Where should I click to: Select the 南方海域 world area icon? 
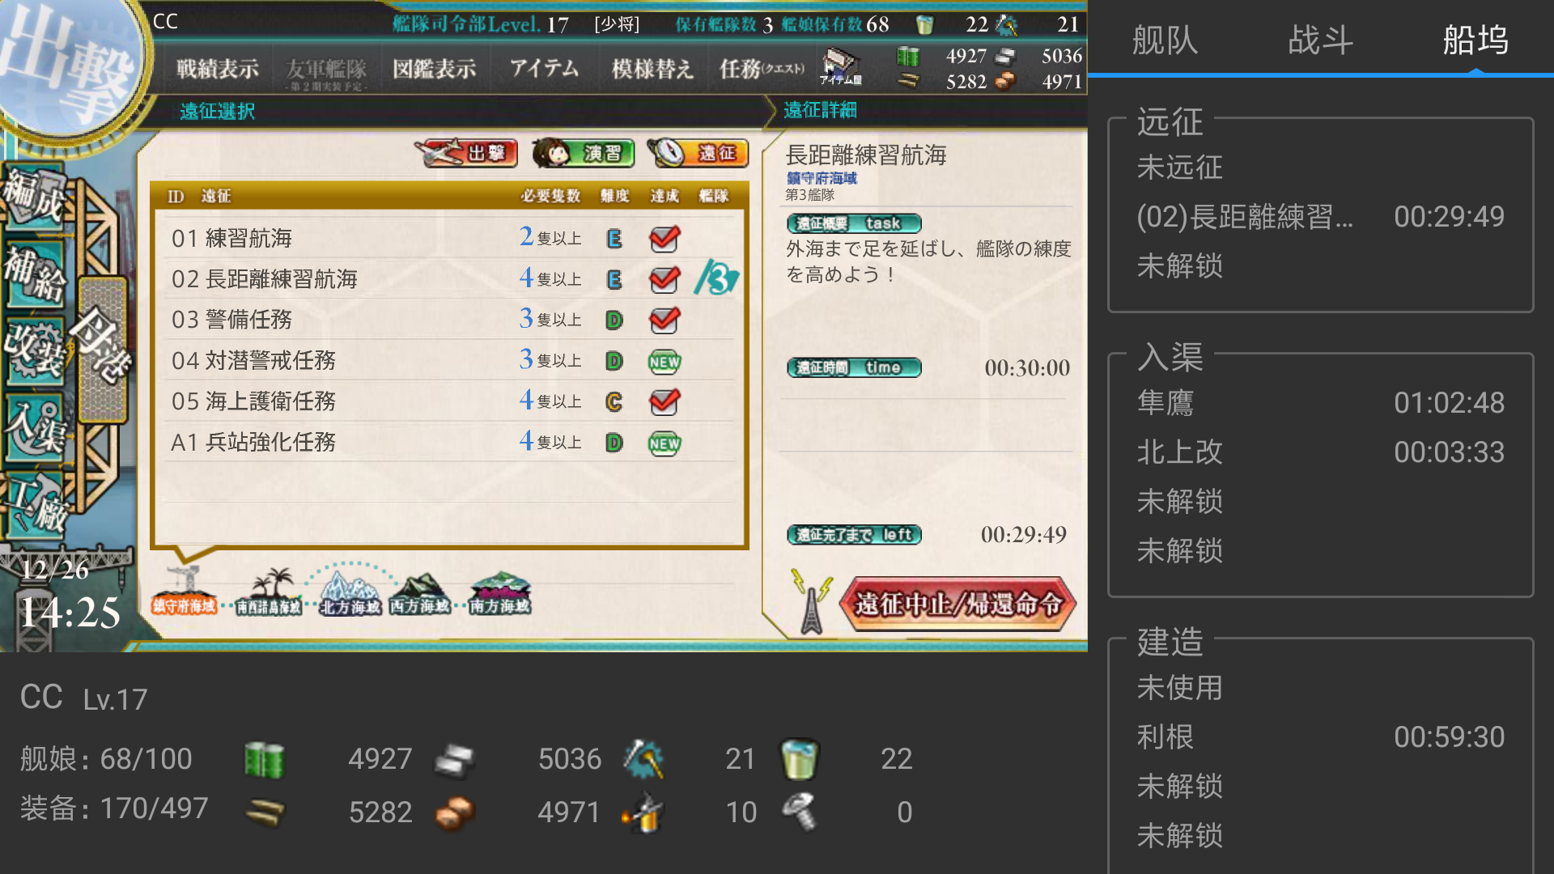pos(500,592)
